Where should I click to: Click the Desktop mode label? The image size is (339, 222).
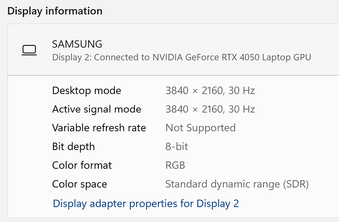coord(87,90)
